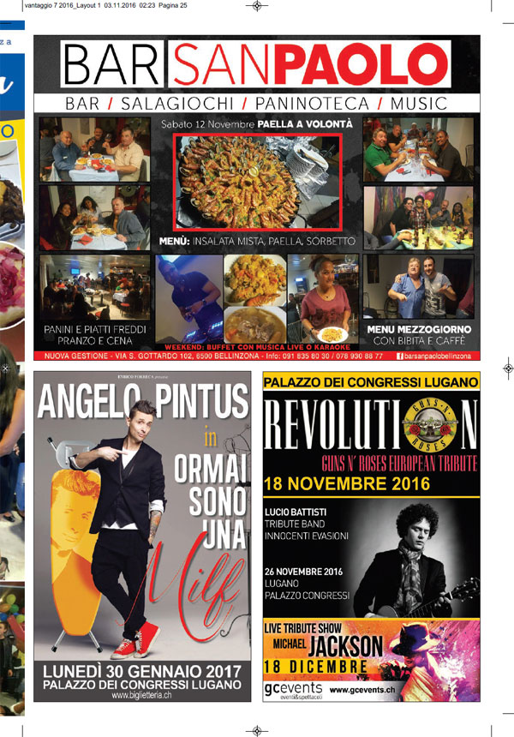
Task: Select the DJ at mixing console photo
Action: coord(188,299)
